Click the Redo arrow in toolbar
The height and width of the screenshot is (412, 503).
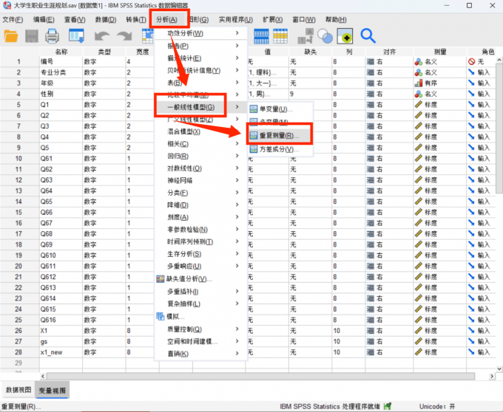click(124, 36)
